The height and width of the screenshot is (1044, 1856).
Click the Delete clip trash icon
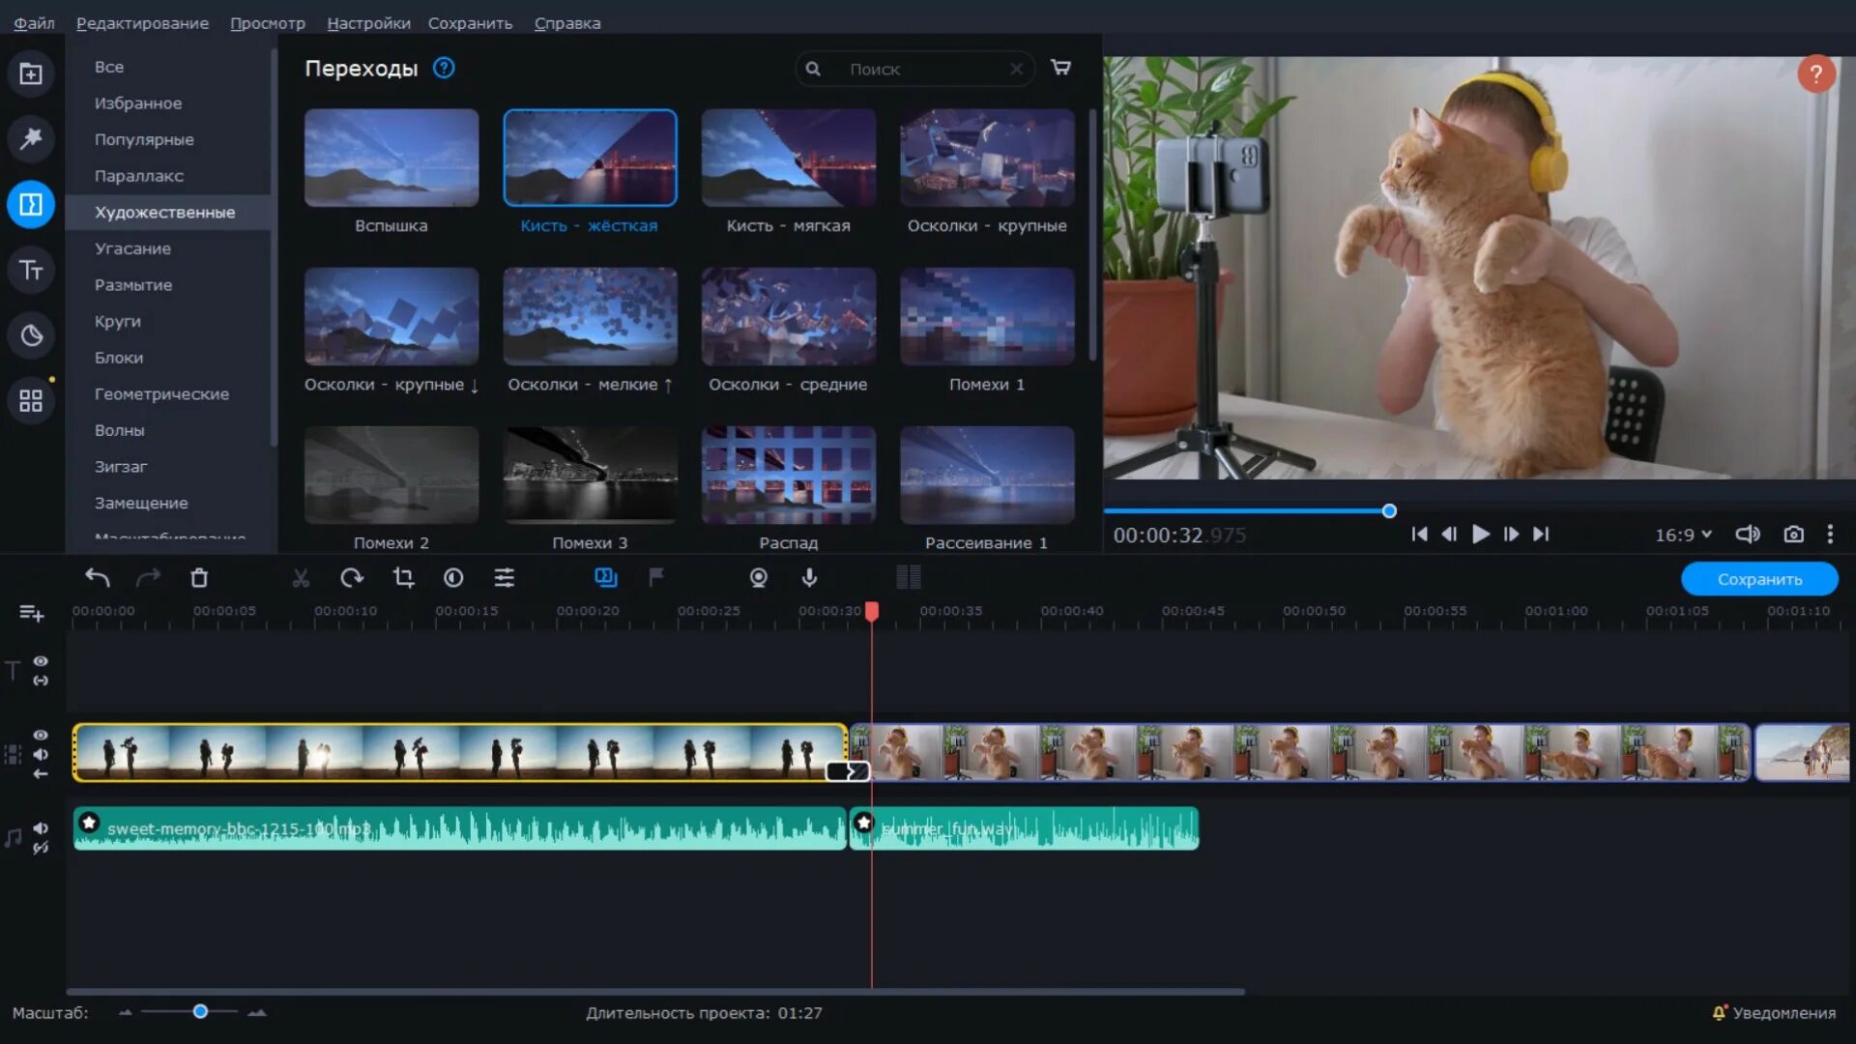click(x=200, y=577)
